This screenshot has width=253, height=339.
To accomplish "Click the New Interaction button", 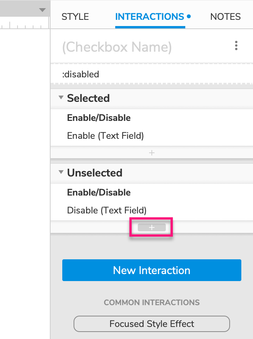I will tap(152, 270).
